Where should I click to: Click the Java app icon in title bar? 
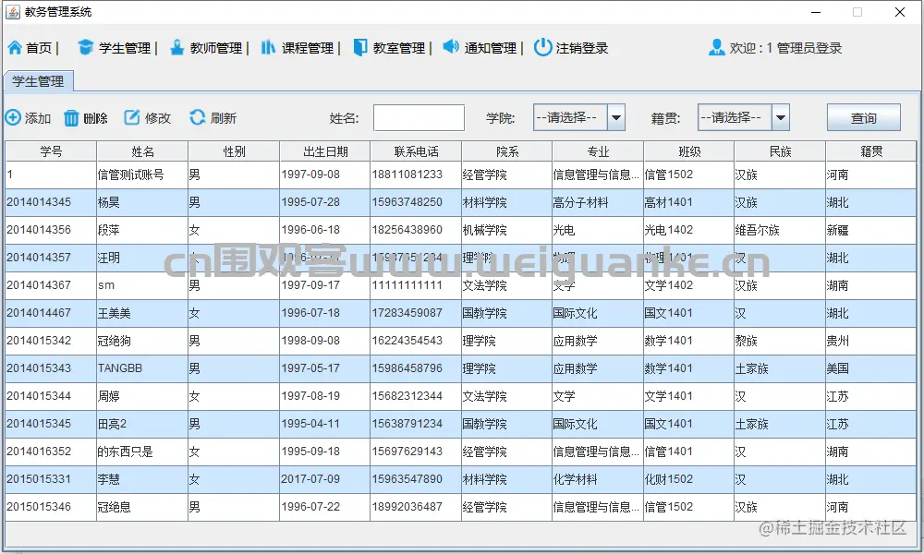pyautogui.click(x=13, y=12)
